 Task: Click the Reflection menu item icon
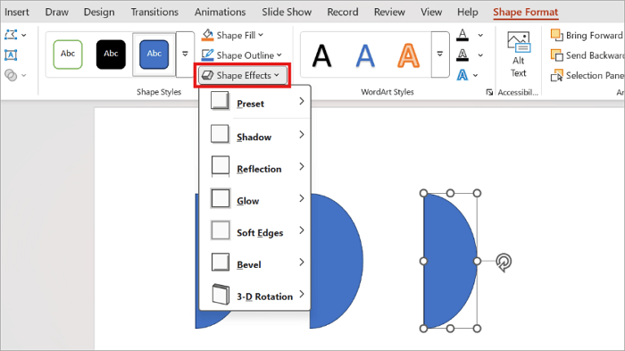[x=220, y=166]
